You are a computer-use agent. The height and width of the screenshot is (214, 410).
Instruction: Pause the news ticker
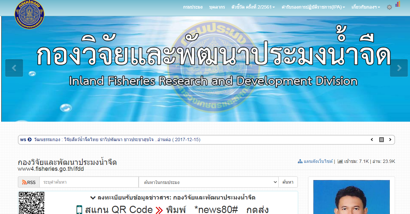[381, 140]
